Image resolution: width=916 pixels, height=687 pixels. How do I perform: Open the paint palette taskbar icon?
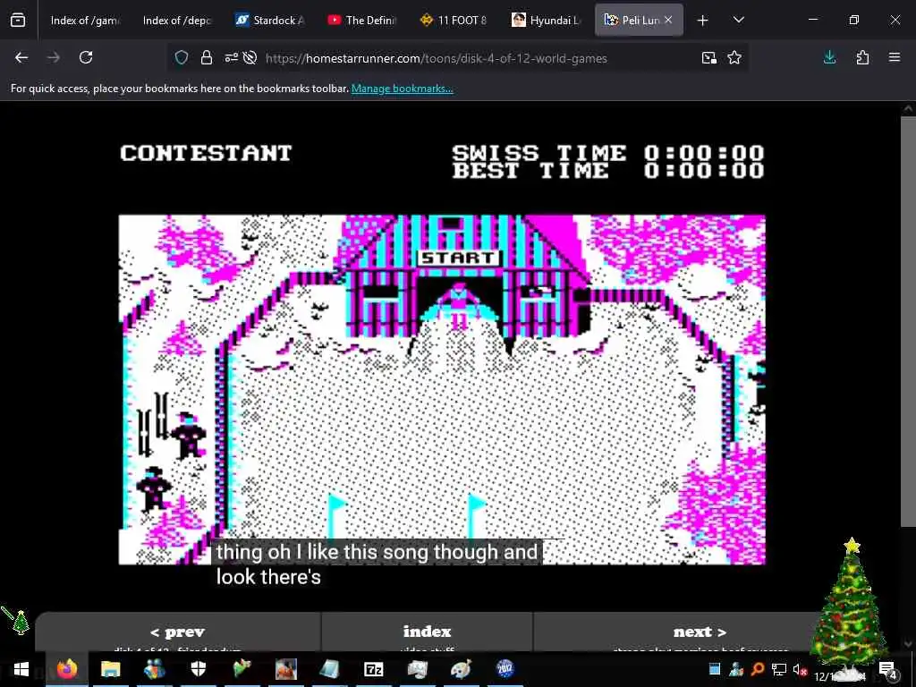(x=461, y=669)
